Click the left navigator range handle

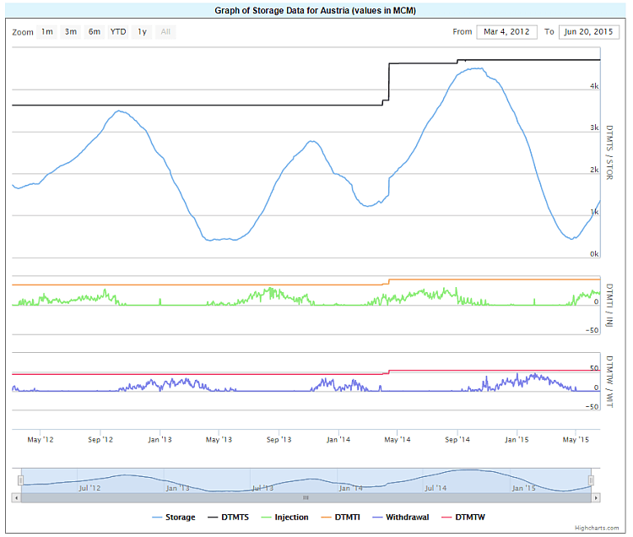[x=20, y=480]
